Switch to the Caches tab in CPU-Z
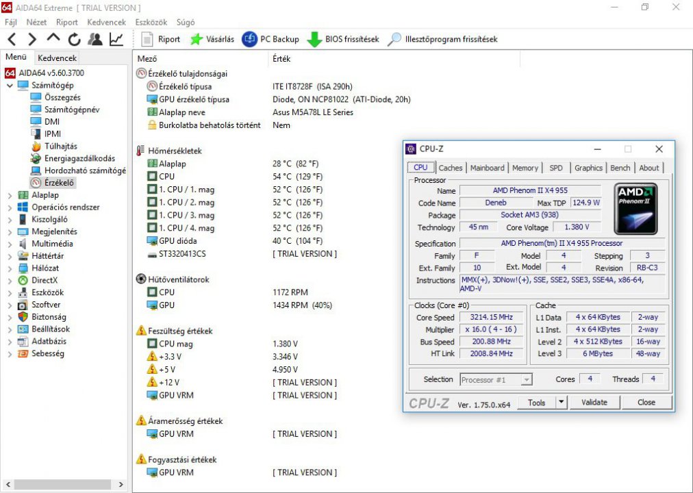The height and width of the screenshot is (493, 693). click(451, 168)
